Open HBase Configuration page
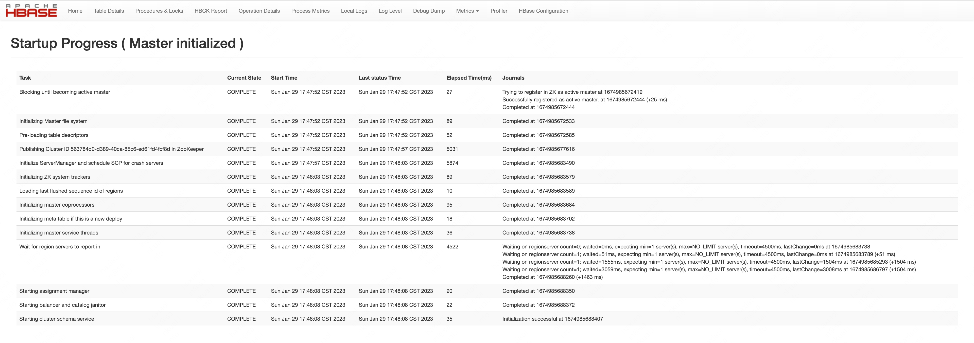The image size is (974, 343). pos(543,11)
